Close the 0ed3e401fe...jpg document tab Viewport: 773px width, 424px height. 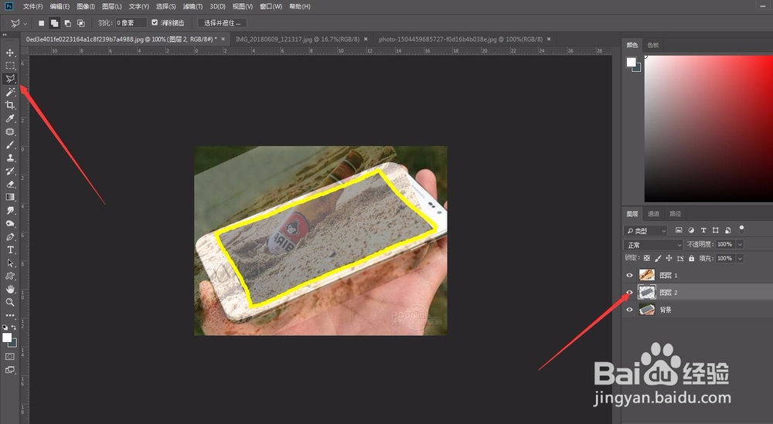[223, 39]
